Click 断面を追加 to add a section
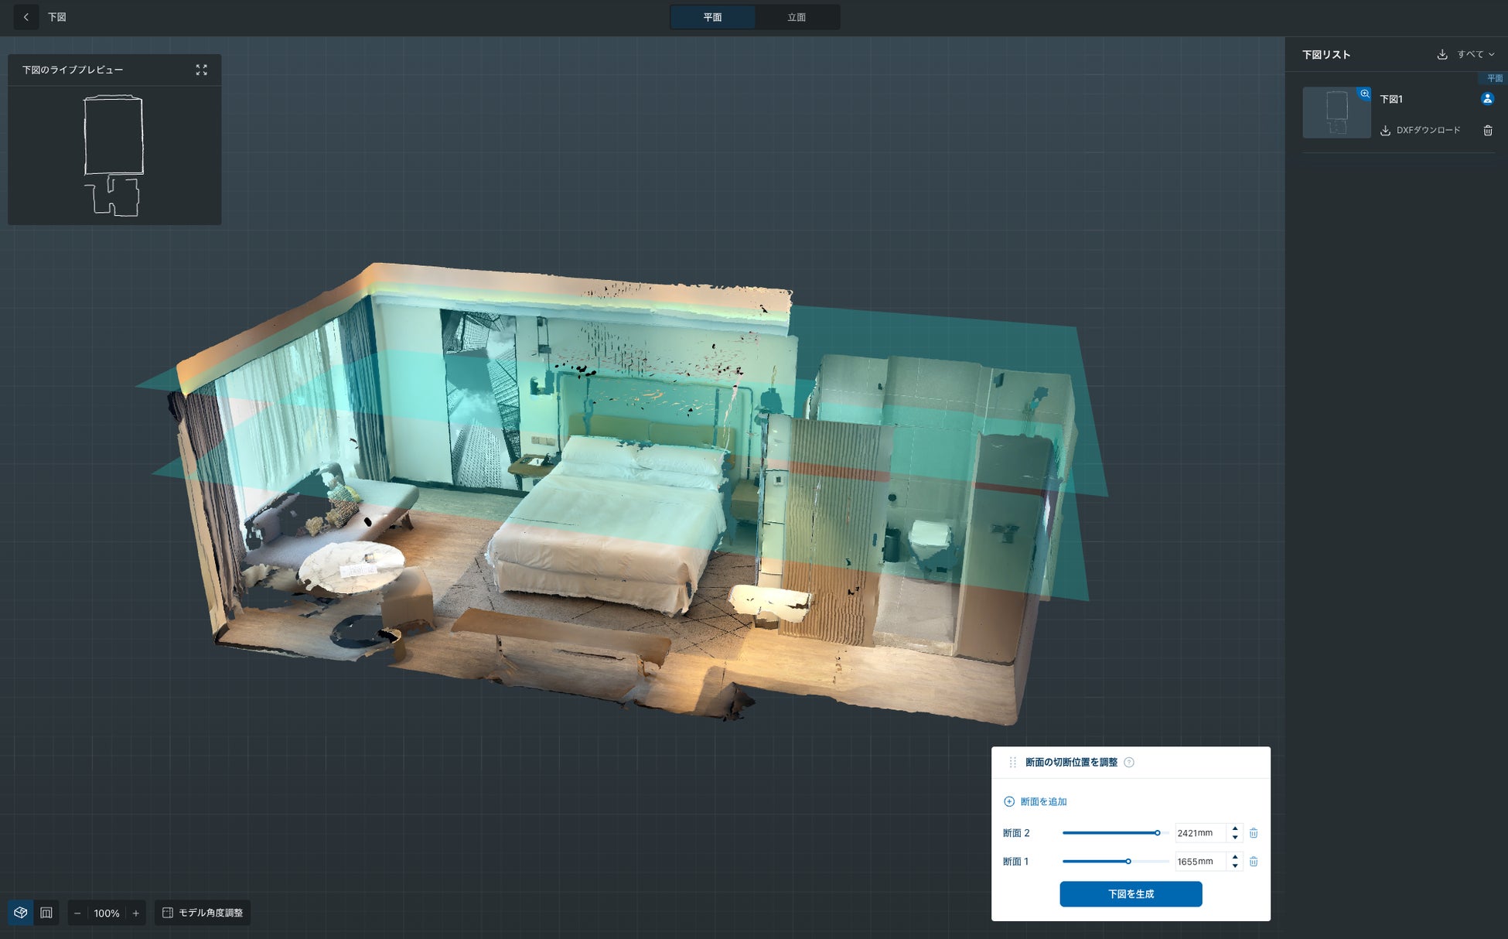The image size is (1508, 939). click(1035, 801)
